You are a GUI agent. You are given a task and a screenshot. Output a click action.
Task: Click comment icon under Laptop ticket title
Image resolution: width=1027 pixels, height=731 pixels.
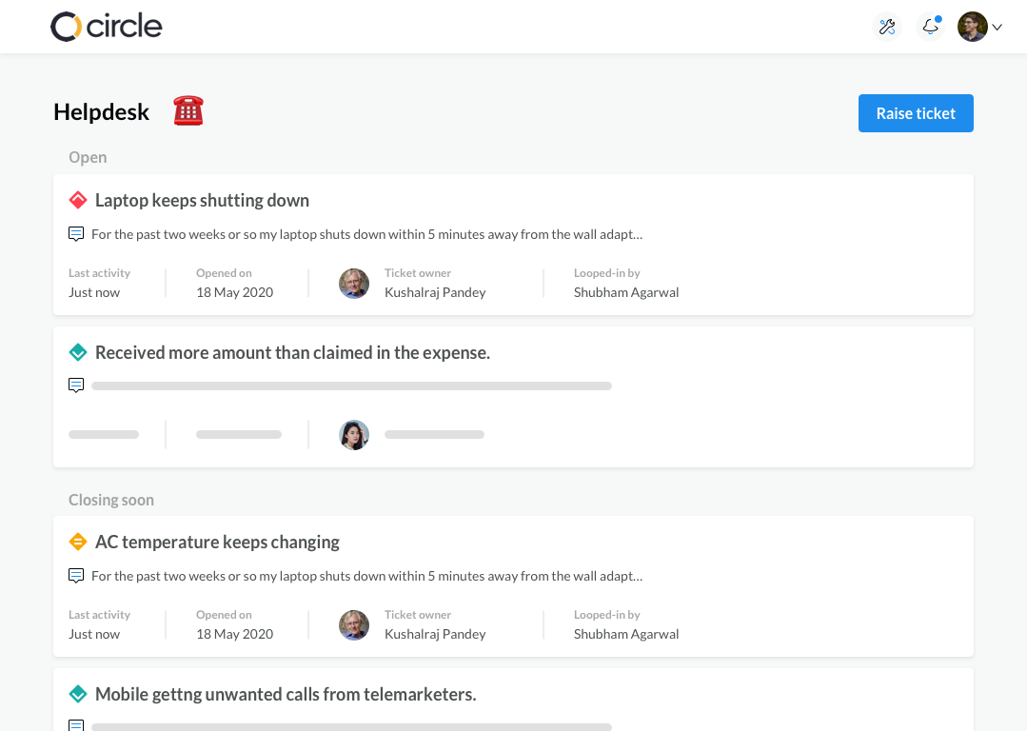coord(76,233)
